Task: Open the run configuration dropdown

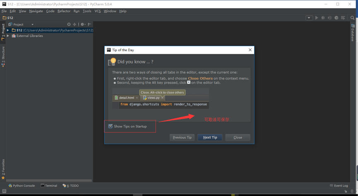Action: [x=309, y=17]
